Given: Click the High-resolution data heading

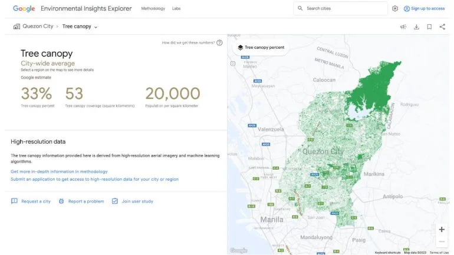Looking at the screenshot, I should point(38,142).
